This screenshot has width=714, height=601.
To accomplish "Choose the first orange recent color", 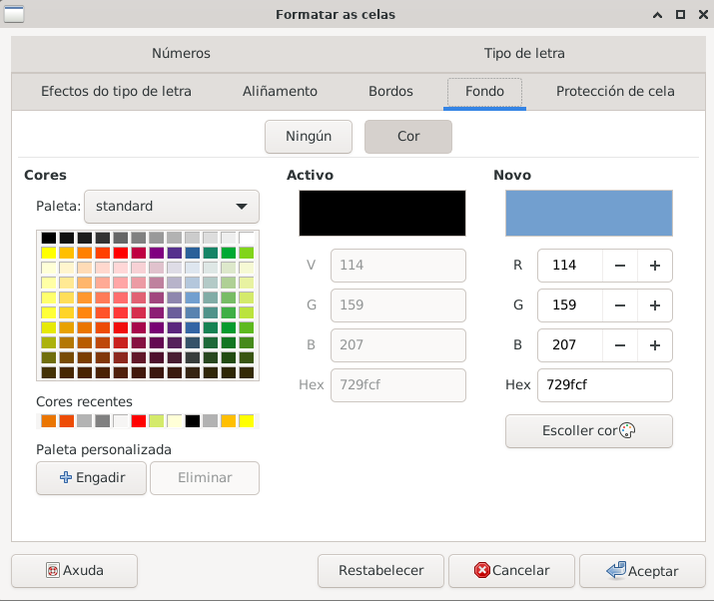I will click(x=49, y=421).
